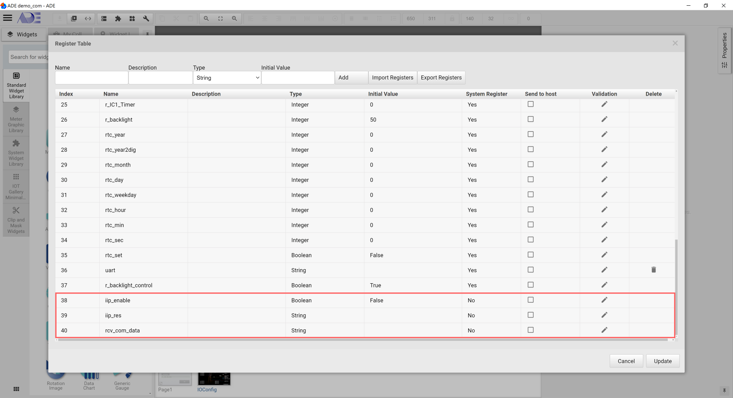
Task: Click the Update button
Action: (x=662, y=361)
